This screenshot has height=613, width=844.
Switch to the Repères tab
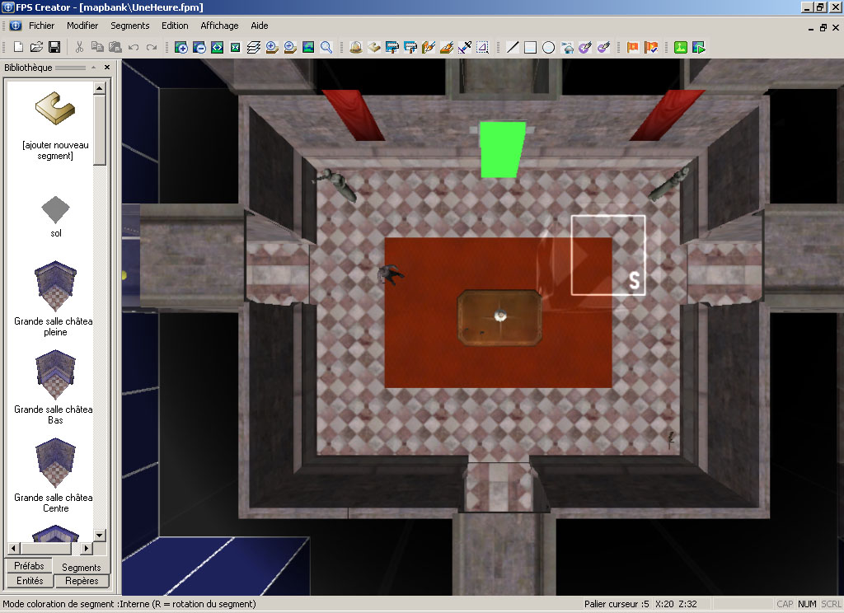82,581
